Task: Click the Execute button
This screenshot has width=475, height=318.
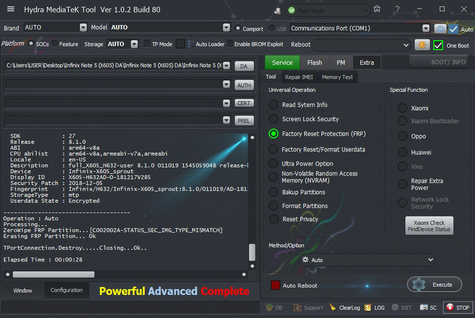Action: (x=434, y=285)
